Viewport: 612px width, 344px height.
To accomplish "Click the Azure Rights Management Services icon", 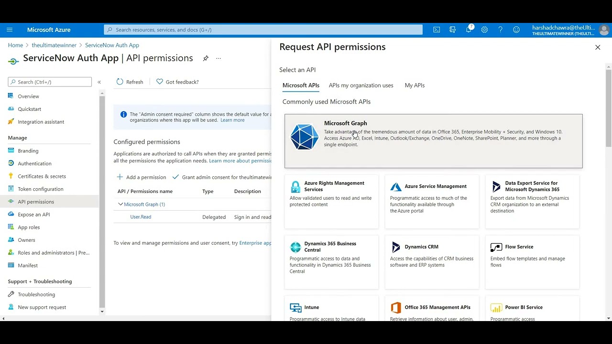I will tap(295, 186).
